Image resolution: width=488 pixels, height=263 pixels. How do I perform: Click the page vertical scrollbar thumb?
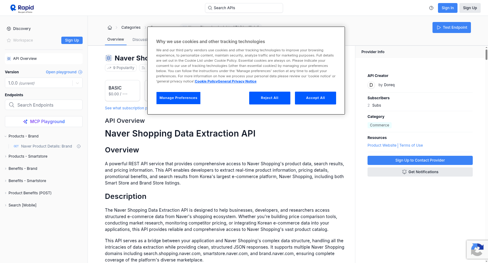pos(486,54)
